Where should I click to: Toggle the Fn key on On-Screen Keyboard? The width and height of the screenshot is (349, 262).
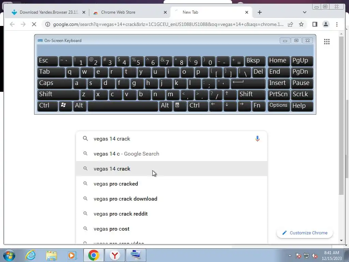point(259,106)
